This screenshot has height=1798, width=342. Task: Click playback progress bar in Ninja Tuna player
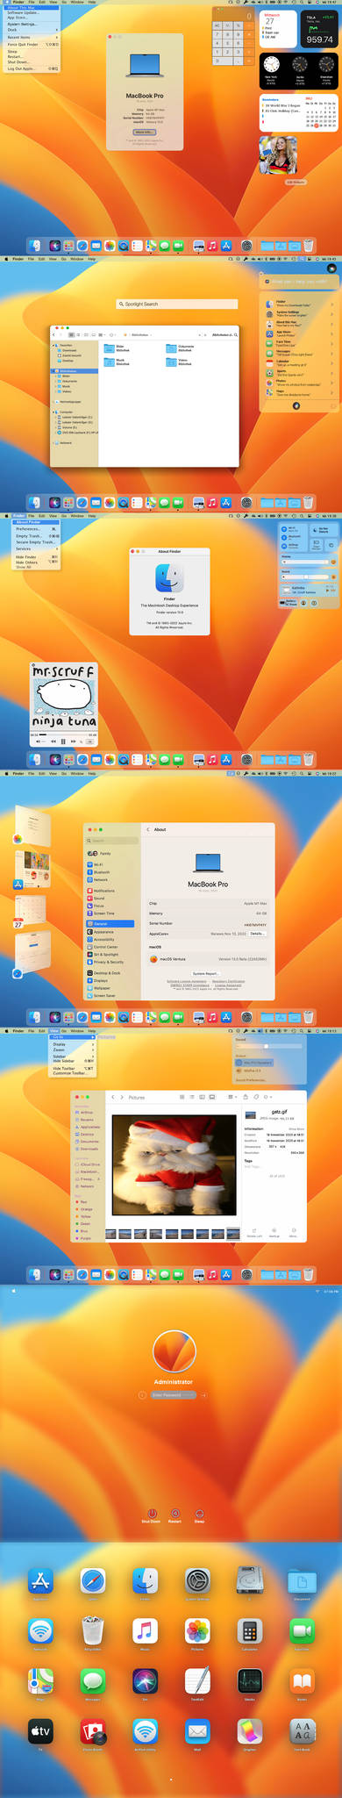coord(64,734)
